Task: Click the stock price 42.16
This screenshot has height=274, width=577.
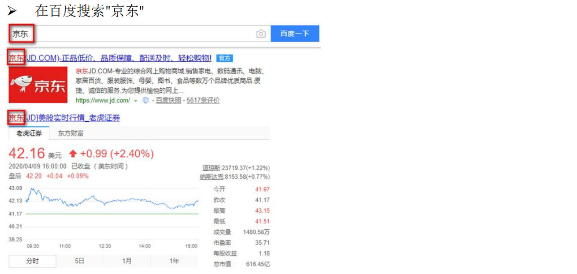Action: [x=27, y=154]
